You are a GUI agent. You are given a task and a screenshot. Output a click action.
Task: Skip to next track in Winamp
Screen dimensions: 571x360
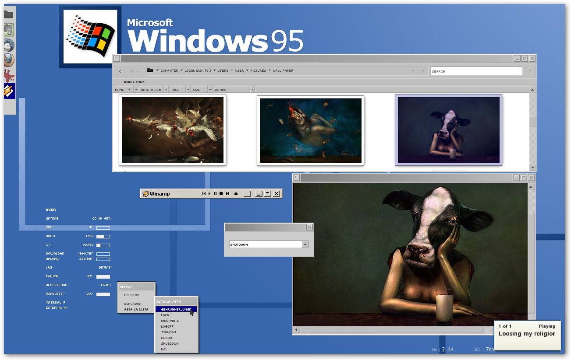pos(227,193)
